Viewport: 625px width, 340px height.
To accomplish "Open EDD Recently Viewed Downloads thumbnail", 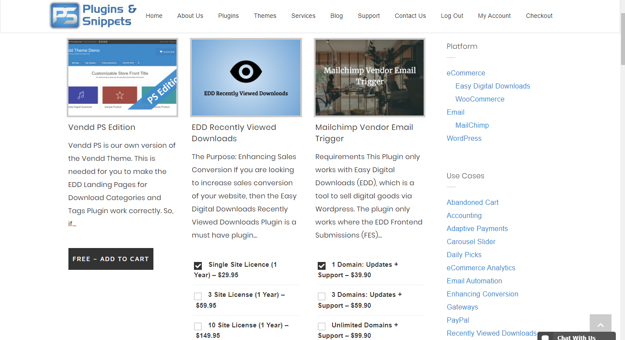I will [x=246, y=78].
